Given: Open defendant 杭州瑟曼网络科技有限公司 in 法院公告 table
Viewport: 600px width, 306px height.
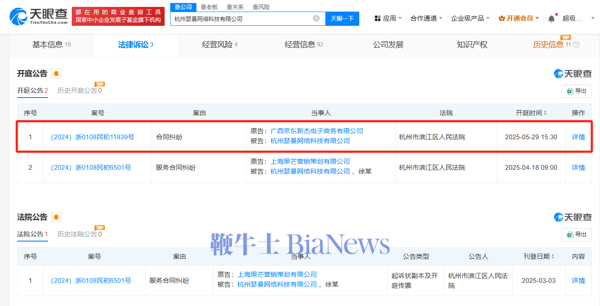Looking at the screenshot, I should coord(277,285).
